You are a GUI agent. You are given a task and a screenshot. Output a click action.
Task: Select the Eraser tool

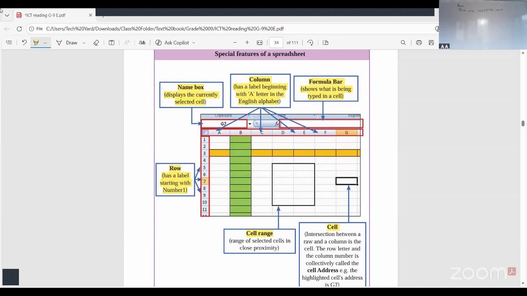tap(96, 42)
